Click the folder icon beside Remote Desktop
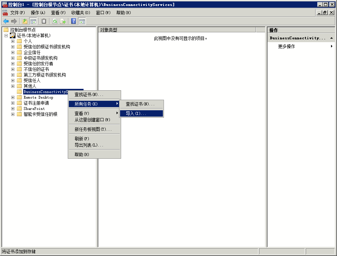337x256 pixels. (x=19, y=97)
